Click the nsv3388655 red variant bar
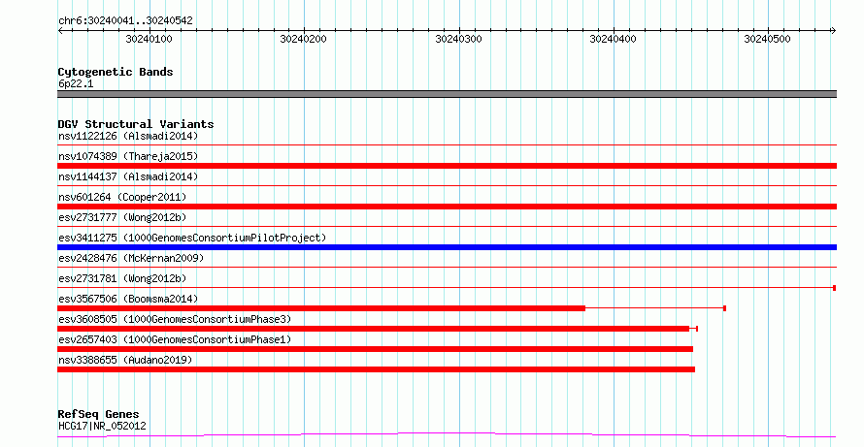 [376, 369]
